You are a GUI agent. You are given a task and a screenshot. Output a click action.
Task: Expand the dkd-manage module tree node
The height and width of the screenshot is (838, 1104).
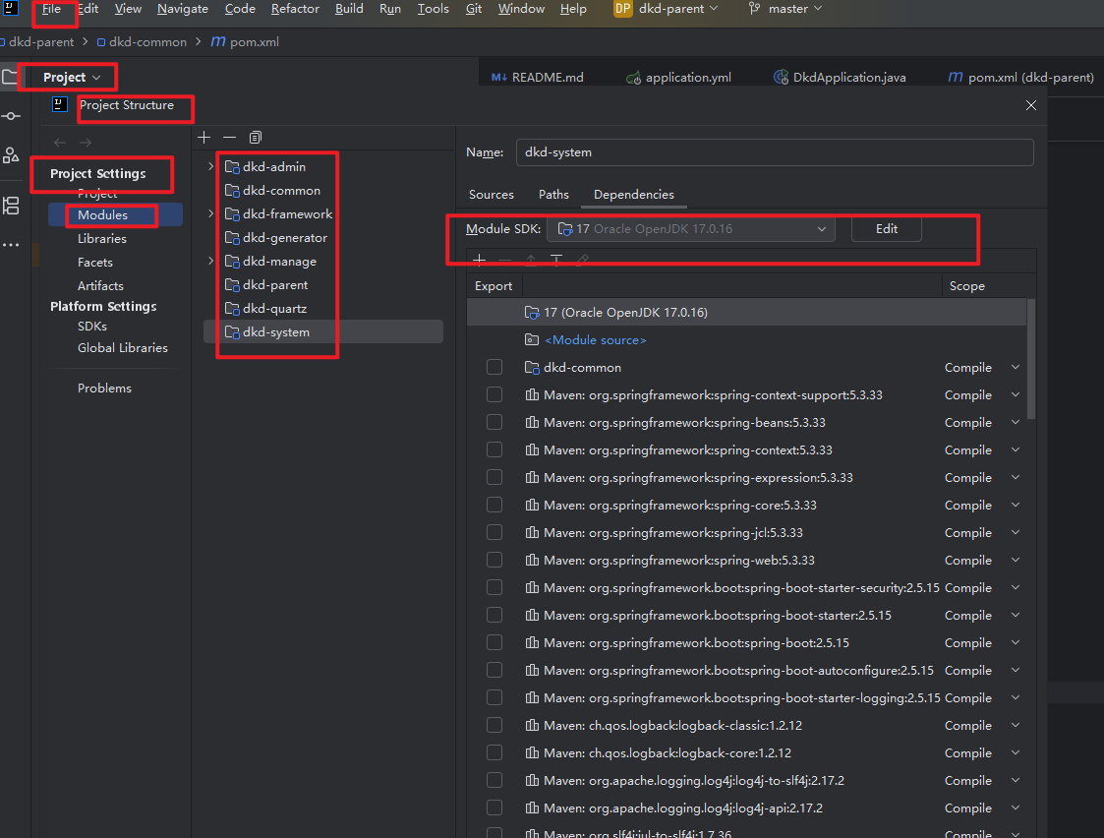(210, 262)
